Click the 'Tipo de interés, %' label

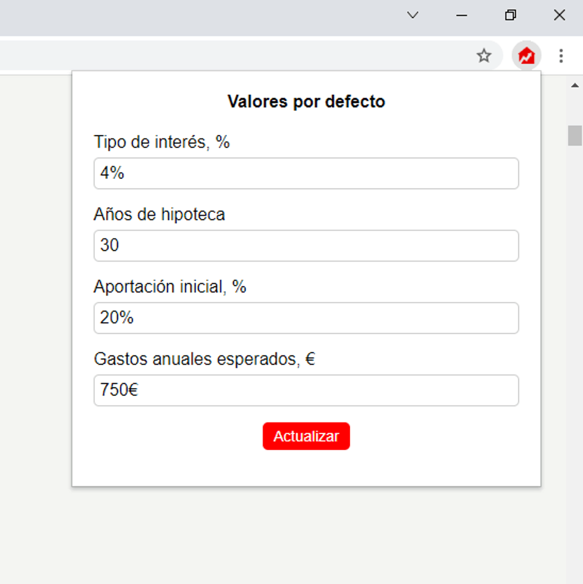point(162,142)
